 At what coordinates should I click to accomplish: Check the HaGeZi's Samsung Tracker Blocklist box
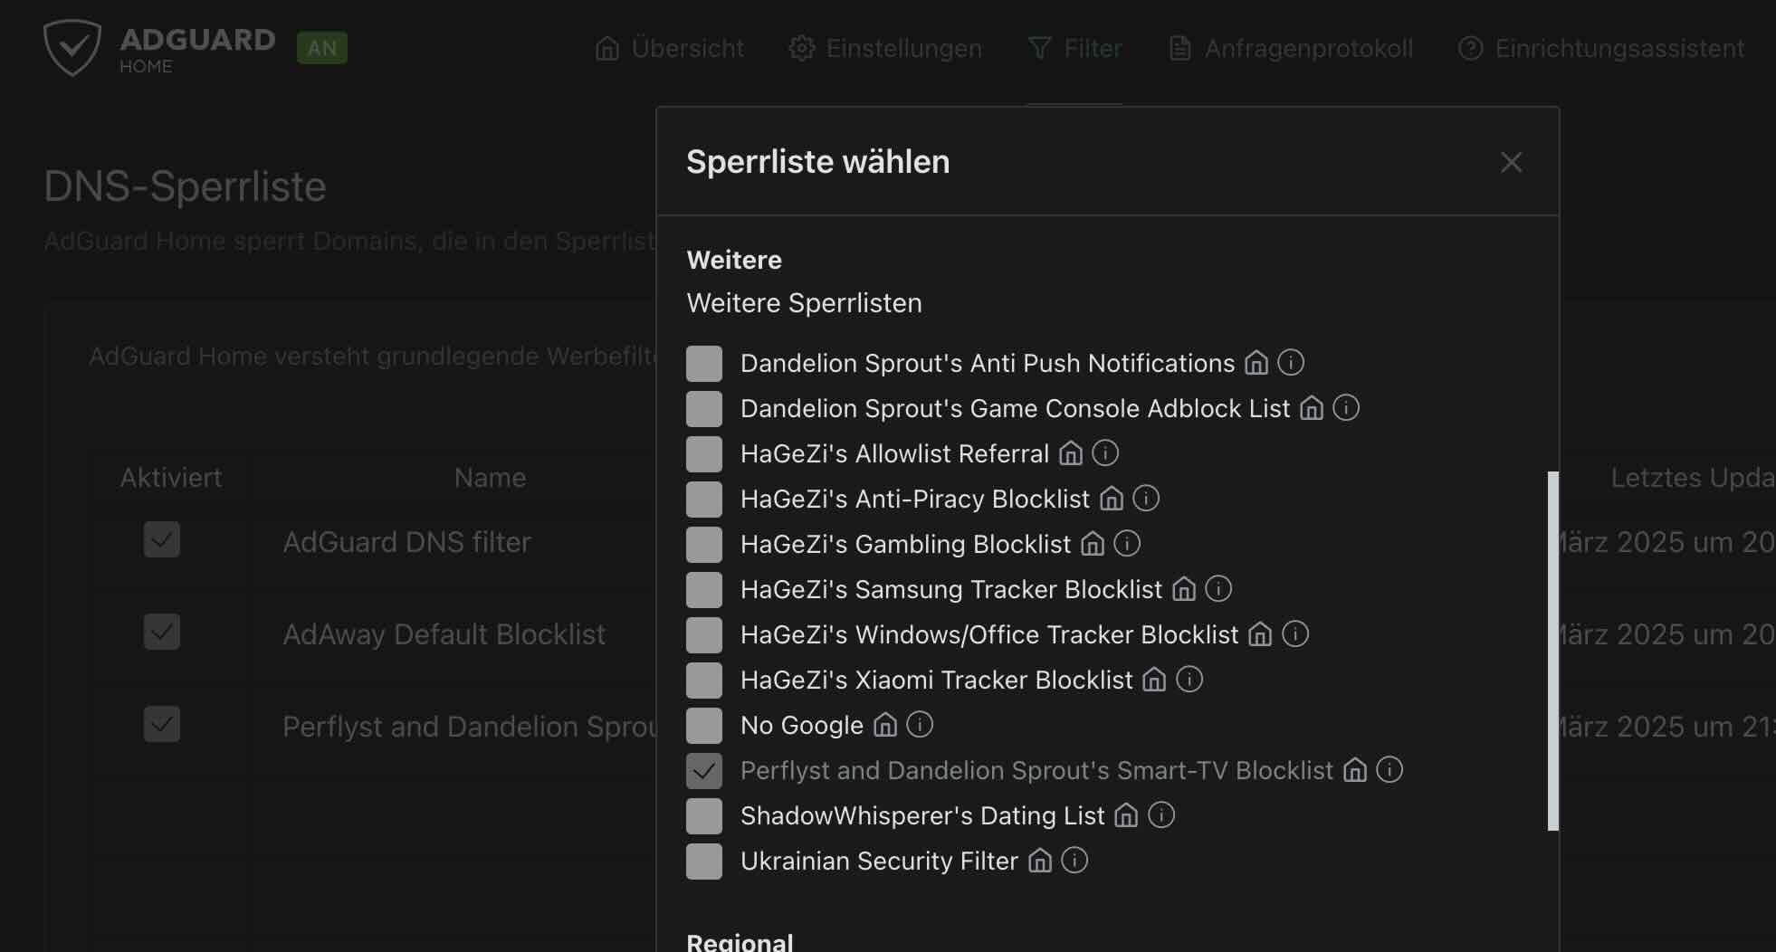coord(704,590)
